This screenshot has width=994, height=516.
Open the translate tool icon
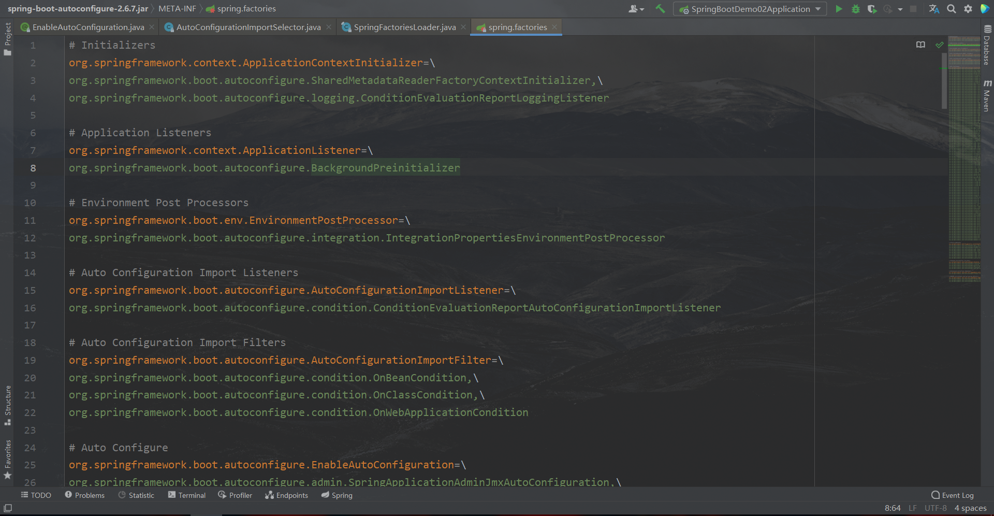tap(934, 9)
